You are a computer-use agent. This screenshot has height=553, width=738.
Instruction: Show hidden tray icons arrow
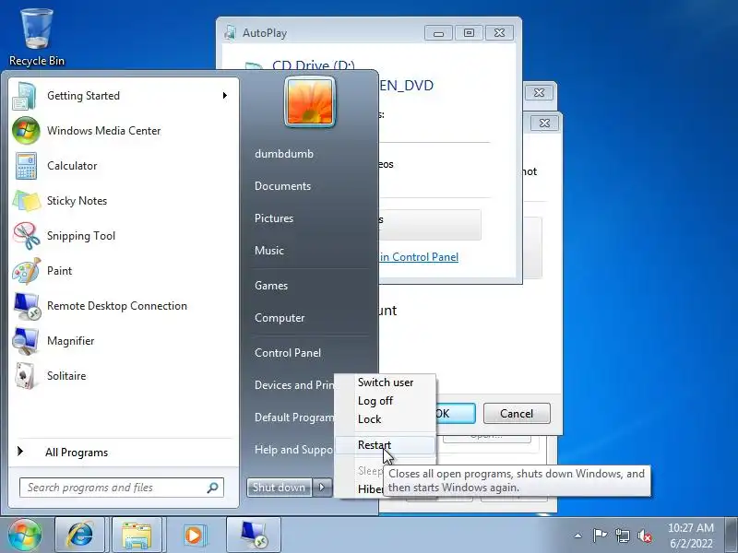coord(578,535)
